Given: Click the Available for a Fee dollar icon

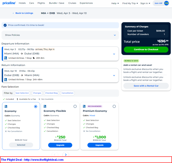Looking at the screenshot, I should pyautogui.click(x=17, y=99).
